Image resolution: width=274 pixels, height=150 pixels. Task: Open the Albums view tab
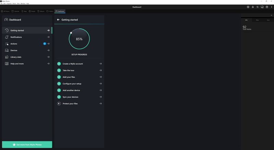(x=41, y=11)
